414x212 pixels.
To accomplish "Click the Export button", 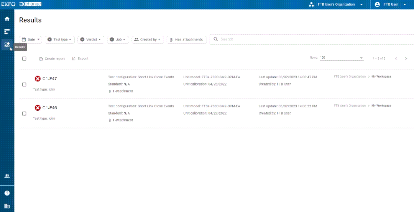I will (x=80, y=58).
